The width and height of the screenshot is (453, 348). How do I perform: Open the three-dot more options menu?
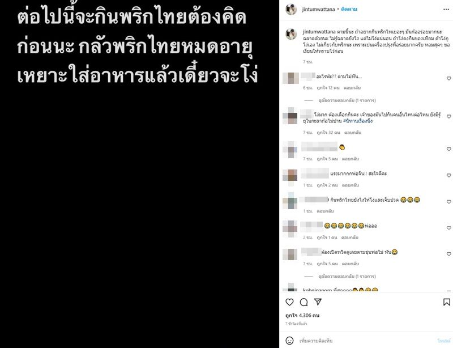(446, 9)
